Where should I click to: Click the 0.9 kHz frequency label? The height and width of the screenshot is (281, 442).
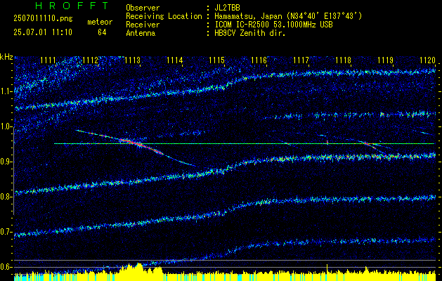(x=6, y=162)
